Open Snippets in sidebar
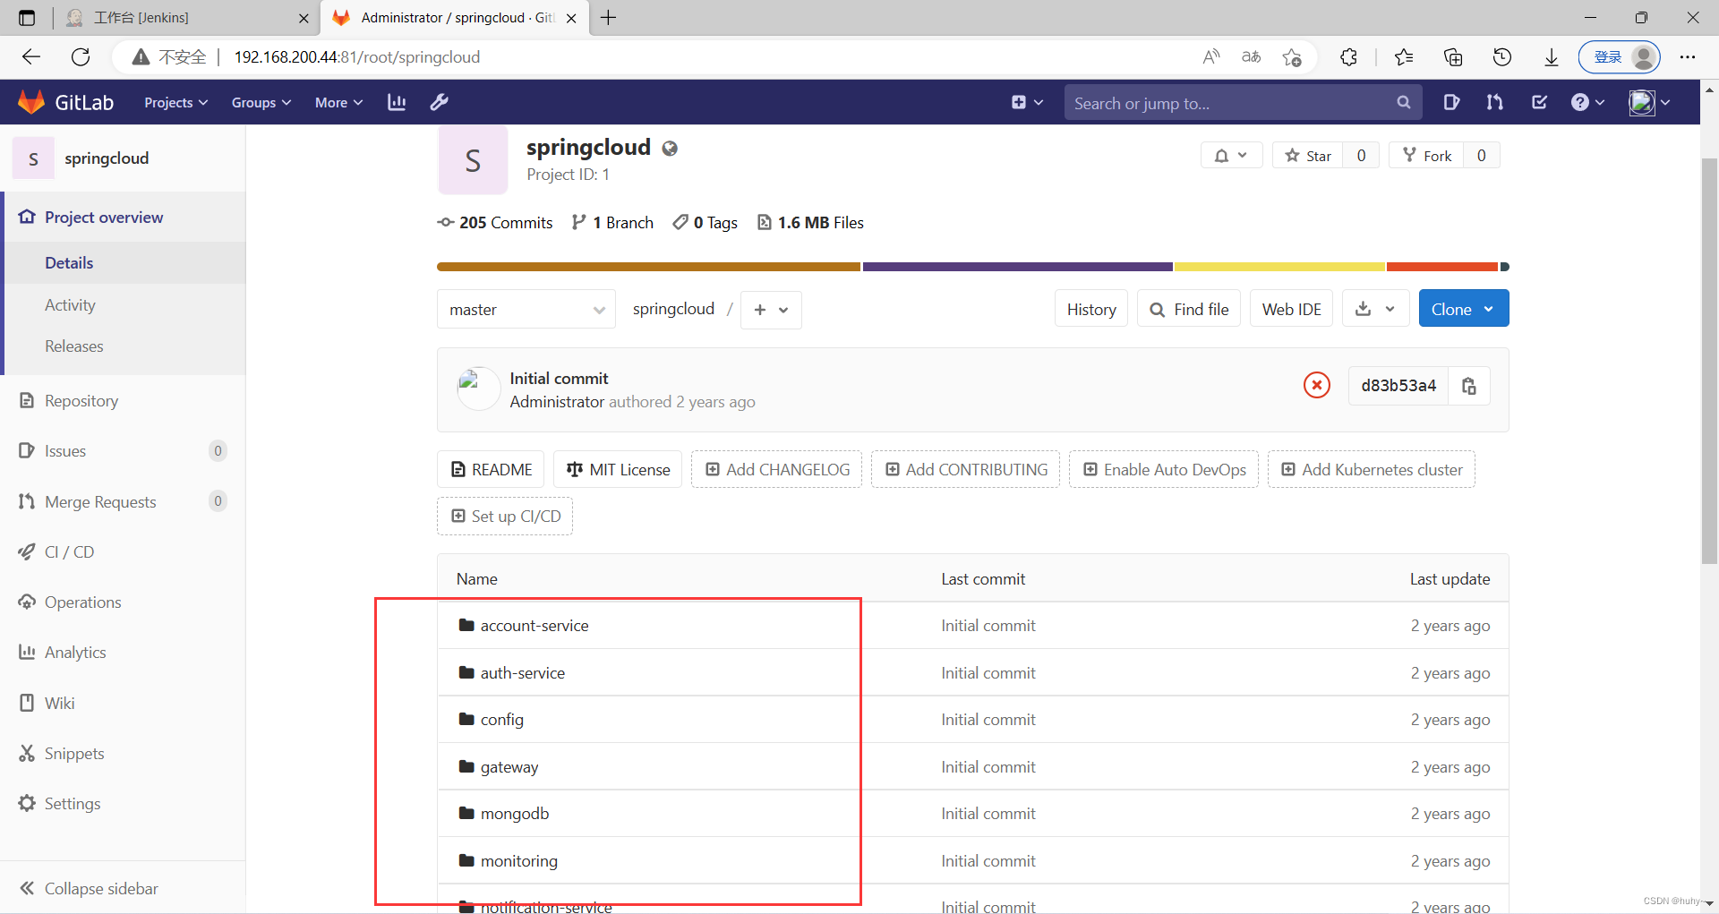 pyautogui.click(x=74, y=754)
